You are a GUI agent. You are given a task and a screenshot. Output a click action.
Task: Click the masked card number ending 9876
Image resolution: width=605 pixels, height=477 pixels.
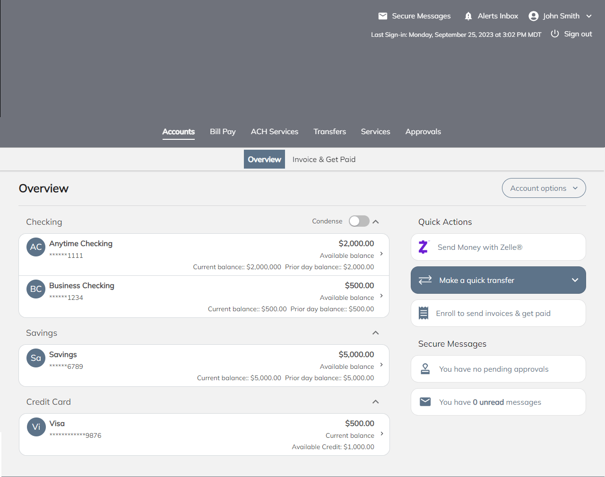tap(75, 435)
